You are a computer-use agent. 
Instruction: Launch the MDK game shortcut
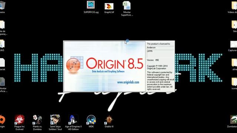tap(91, 121)
